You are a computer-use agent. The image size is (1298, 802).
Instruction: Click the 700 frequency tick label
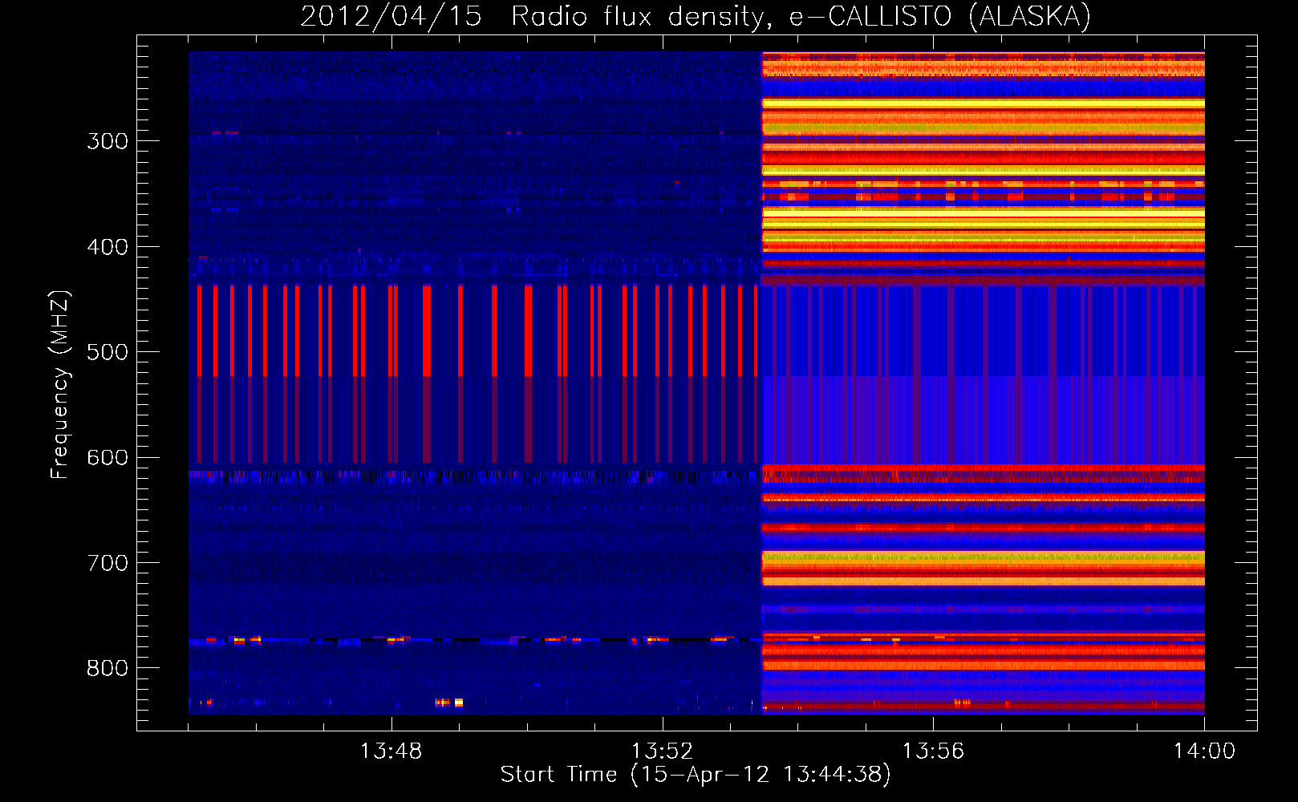tap(107, 563)
